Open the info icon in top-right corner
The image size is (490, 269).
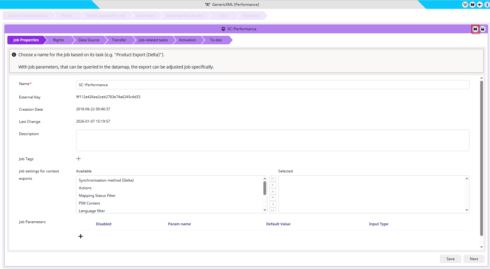point(487,5)
